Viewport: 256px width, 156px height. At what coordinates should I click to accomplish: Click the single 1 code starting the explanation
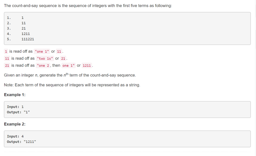click(6, 51)
